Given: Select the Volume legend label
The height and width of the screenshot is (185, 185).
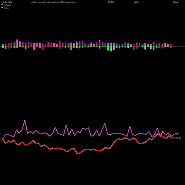Looking at the screenshot, I should 7,5.
